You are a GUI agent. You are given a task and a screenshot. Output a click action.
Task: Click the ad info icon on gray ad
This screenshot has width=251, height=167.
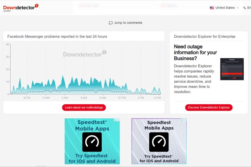pos(182,120)
